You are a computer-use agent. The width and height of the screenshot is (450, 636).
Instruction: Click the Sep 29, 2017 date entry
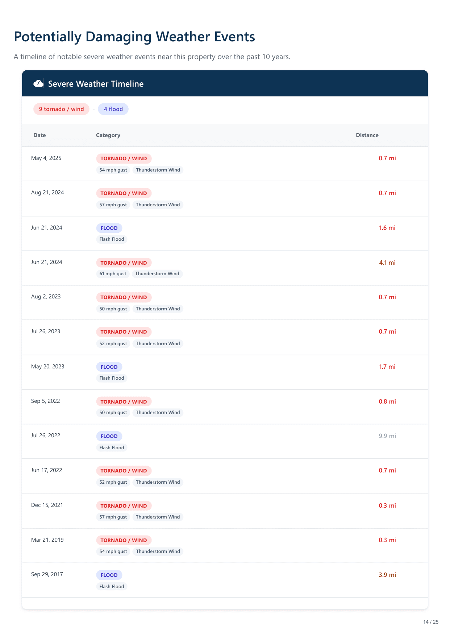click(x=47, y=574)
